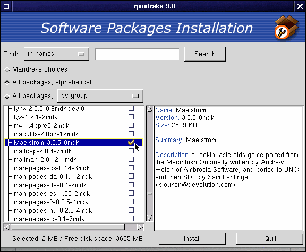
Task: Select the man-pages-cs-0.14-3mdk row
Action: point(73,168)
